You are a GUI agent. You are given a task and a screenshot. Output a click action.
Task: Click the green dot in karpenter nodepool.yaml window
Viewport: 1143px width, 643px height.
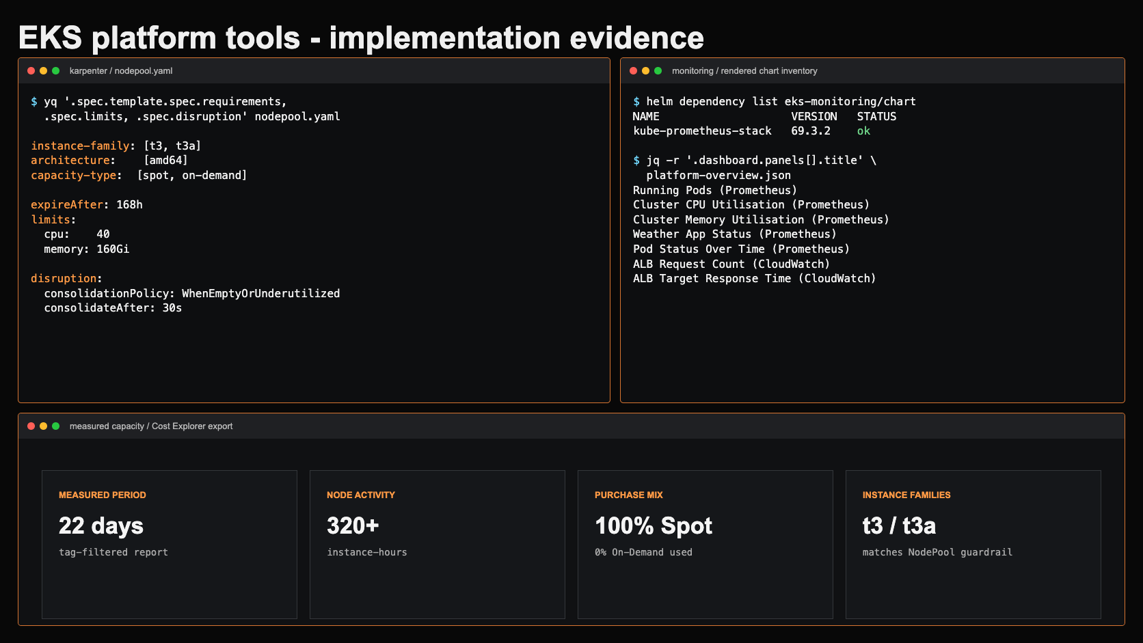[x=55, y=71]
